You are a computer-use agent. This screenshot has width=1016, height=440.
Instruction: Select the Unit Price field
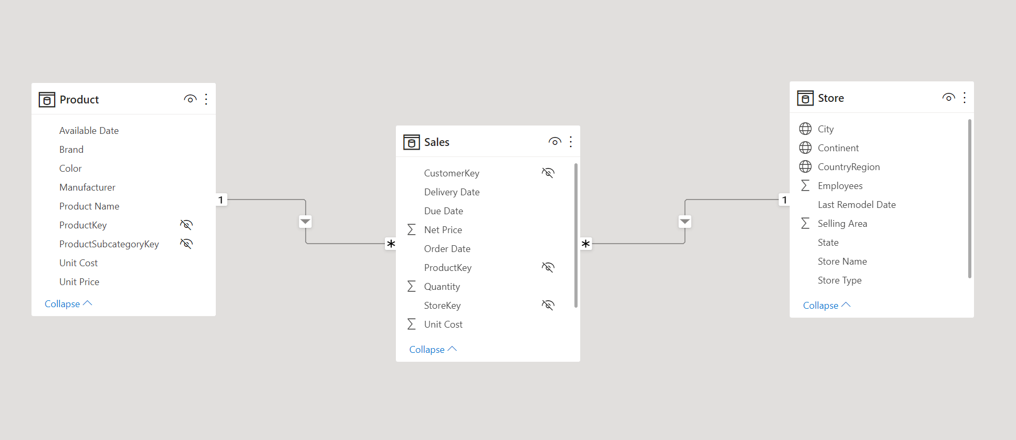pos(79,282)
